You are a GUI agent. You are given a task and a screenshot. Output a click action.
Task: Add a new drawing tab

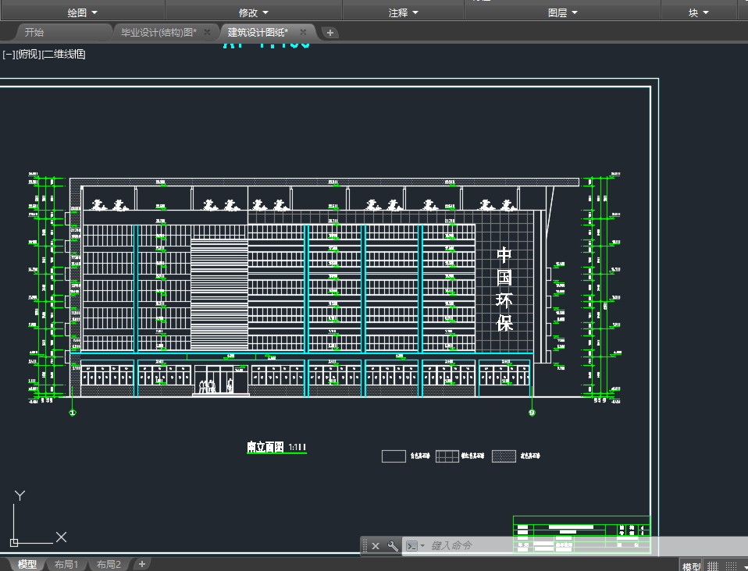[329, 33]
